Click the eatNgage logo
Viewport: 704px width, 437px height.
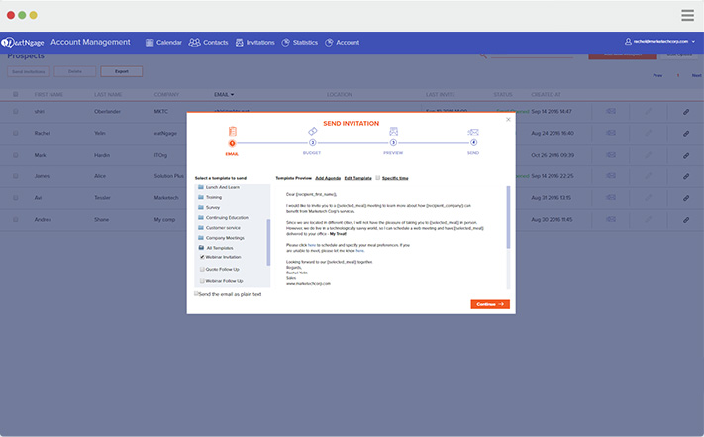(23, 43)
